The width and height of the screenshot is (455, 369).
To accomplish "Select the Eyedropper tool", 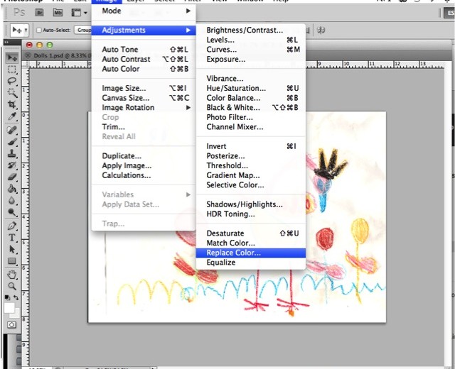I will [x=12, y=116].
